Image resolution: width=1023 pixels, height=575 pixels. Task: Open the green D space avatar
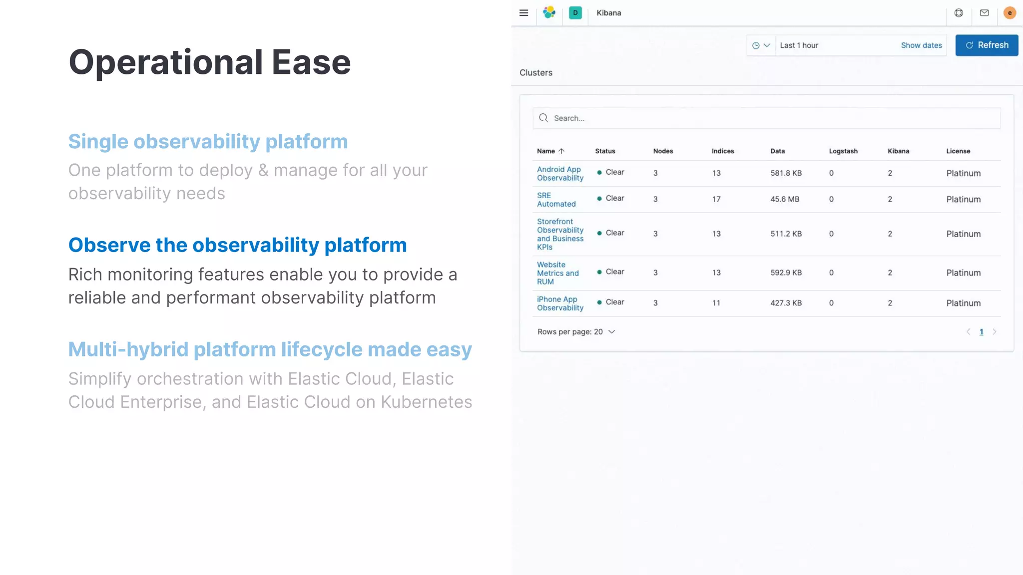[x=575, y=13]
